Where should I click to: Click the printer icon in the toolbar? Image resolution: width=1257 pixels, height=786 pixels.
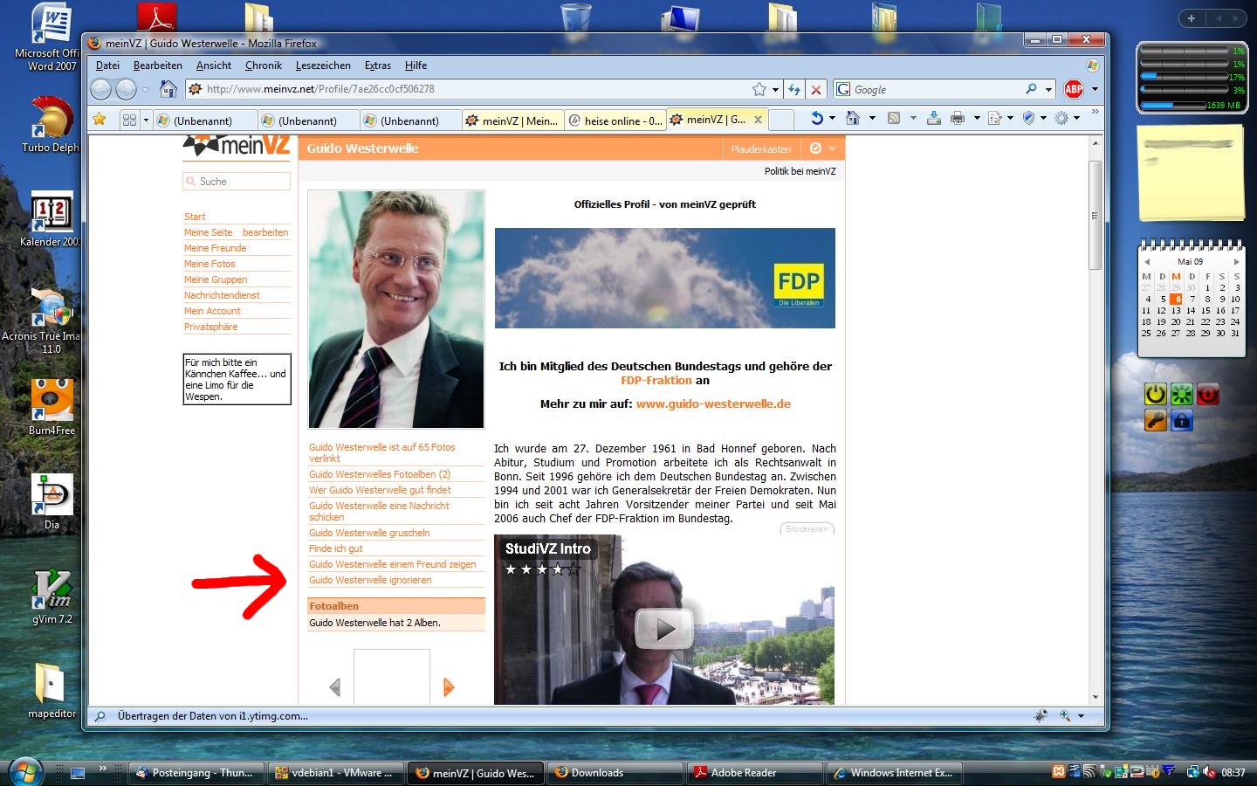[x=958, y=119]
